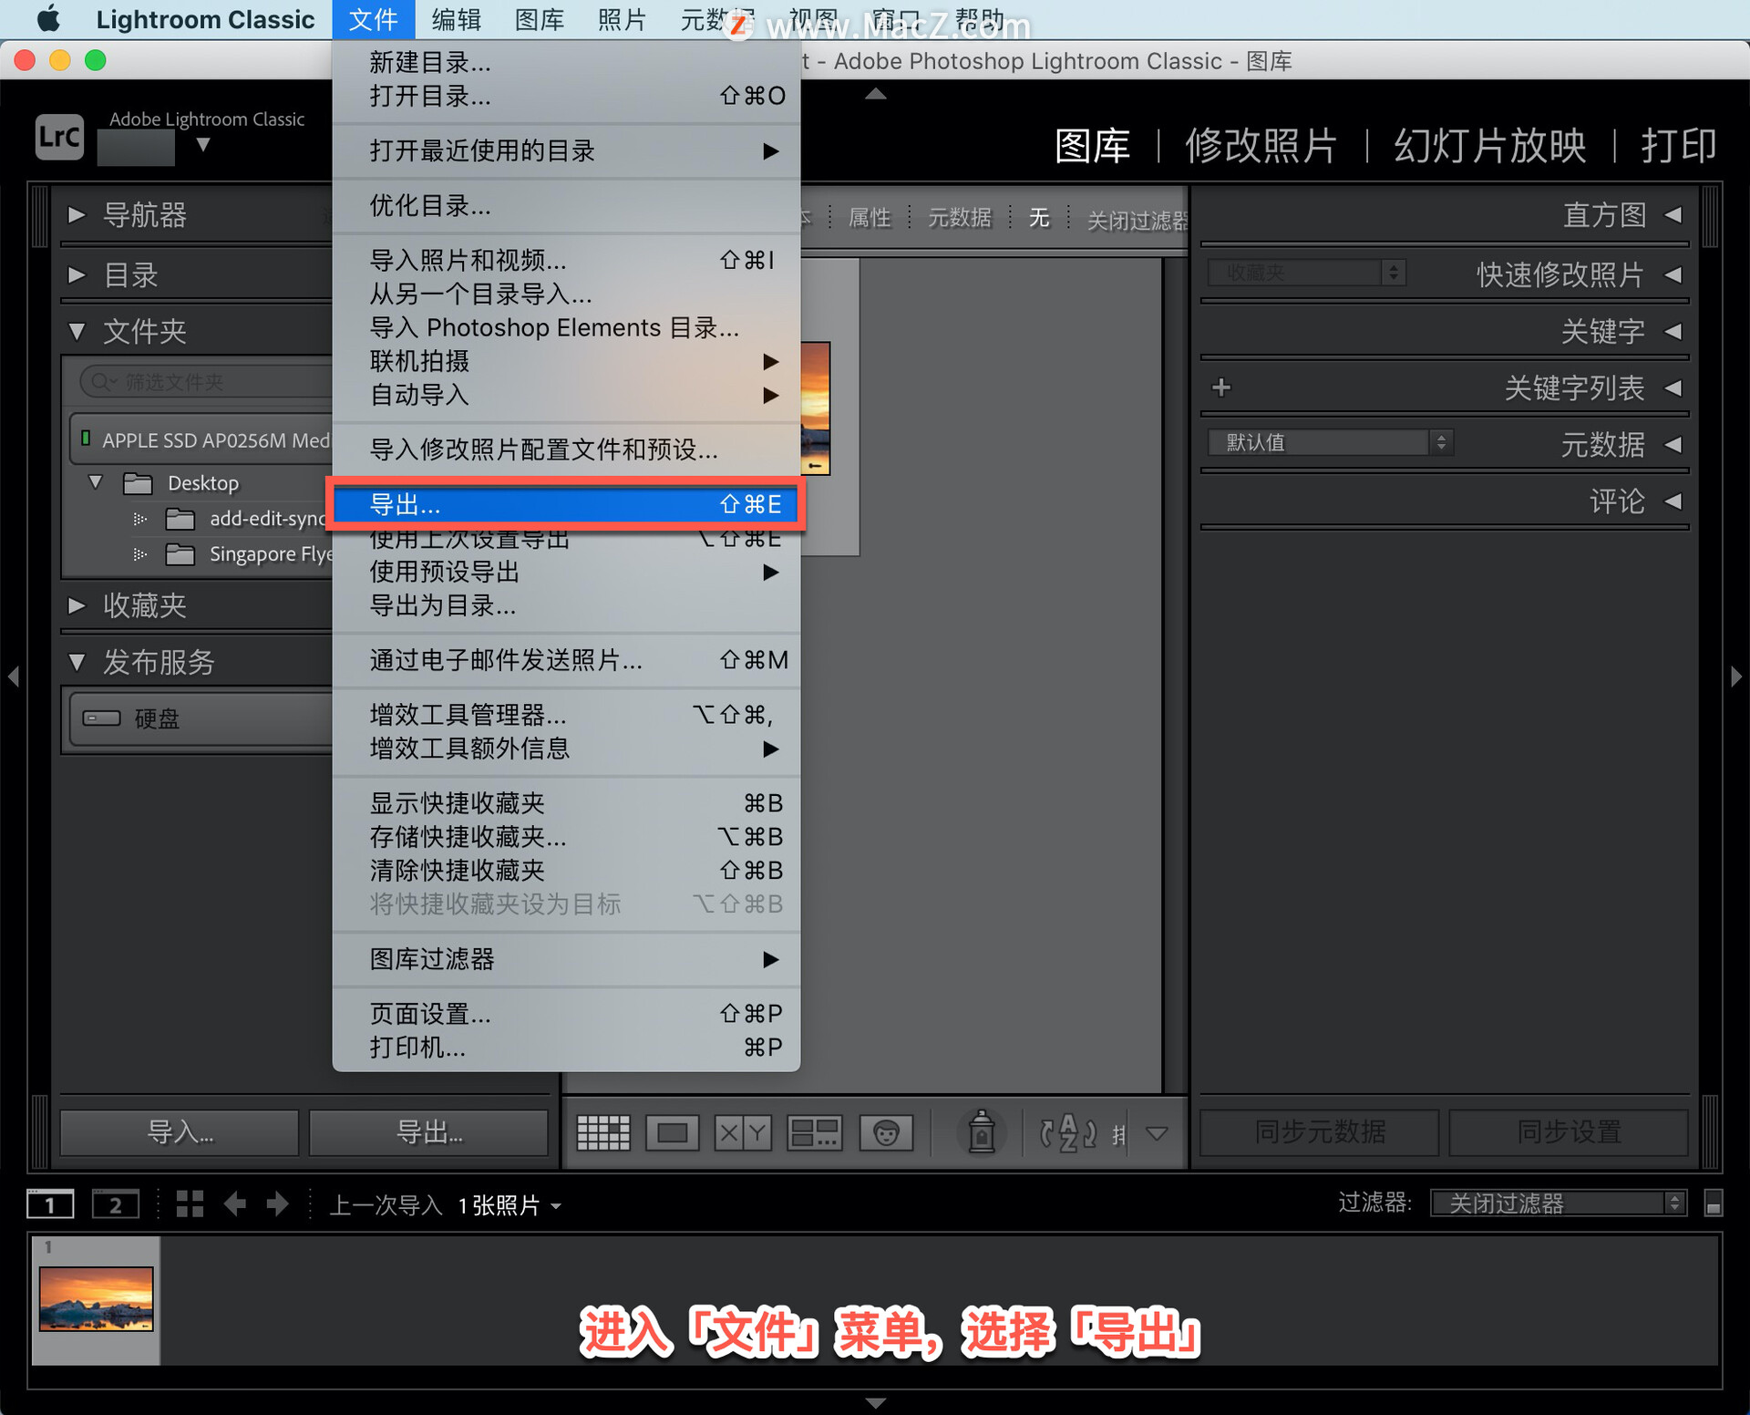Hide top module picker panel arrow
The height and width of the screenshot is (1415, 1750).
point(875,93)
